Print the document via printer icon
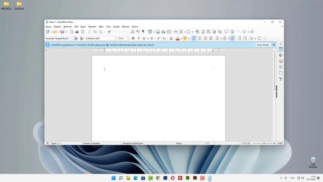 tap(77, 32)
